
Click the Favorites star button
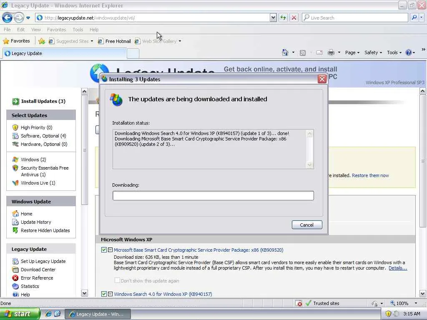[x=16, y=41]
